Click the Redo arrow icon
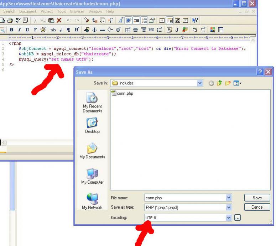 tap(77, 20)
